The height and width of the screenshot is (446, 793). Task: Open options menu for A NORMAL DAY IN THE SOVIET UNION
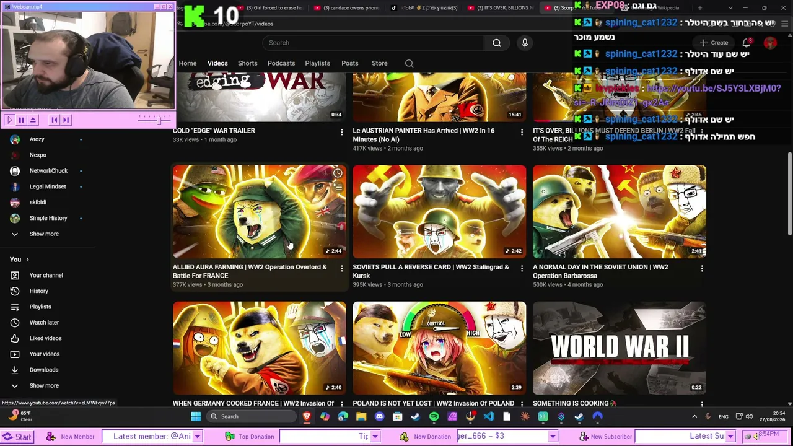point(702,268)
